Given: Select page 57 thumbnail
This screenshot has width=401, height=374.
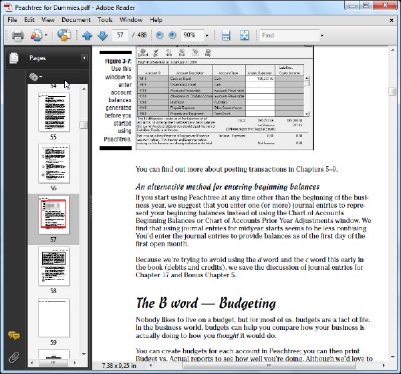Looking at the screenshot, I should (53, 215).
